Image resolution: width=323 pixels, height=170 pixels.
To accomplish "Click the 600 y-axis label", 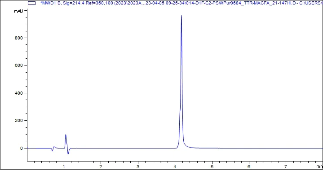I will click(19, 65).
